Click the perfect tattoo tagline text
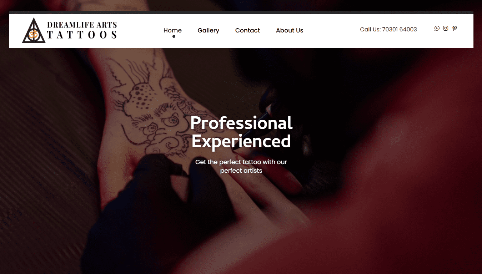The width and height of the screenshot is (482, 274). (x=241, y=166)
